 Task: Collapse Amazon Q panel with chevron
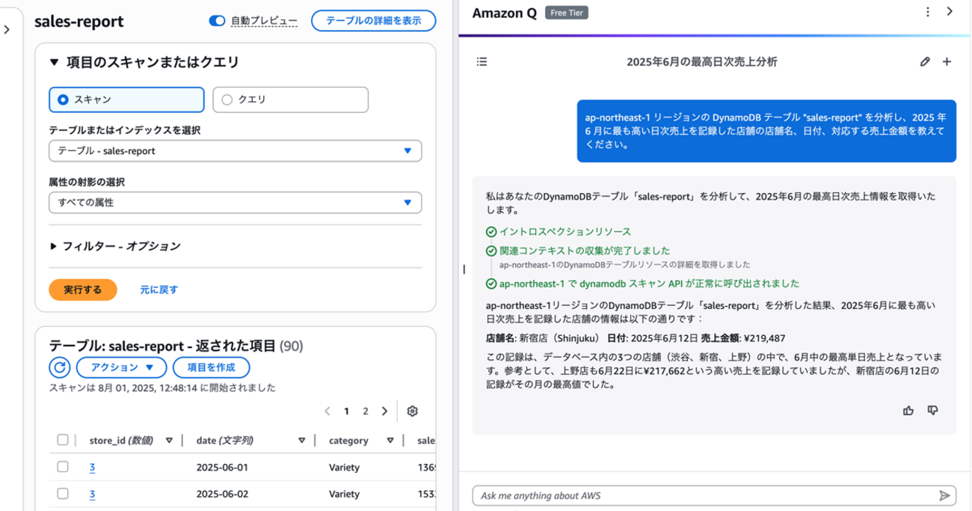pos(950,11)
